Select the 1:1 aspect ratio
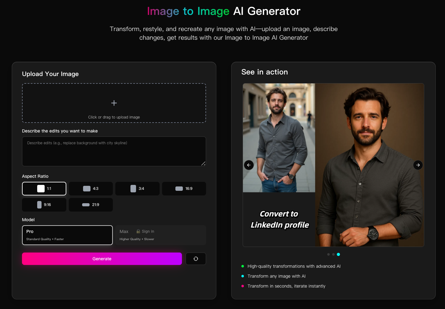 pos(44,189)
